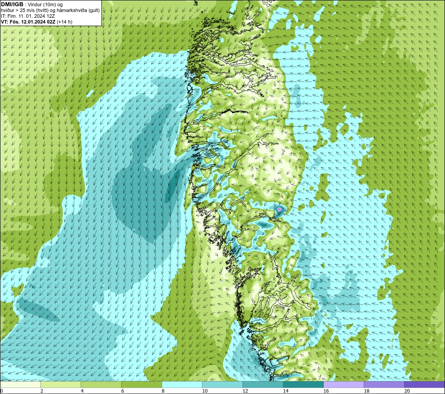This screenshot has height=394, width=445.
Task: Click the scale label '2'
Action: point(42,391)
